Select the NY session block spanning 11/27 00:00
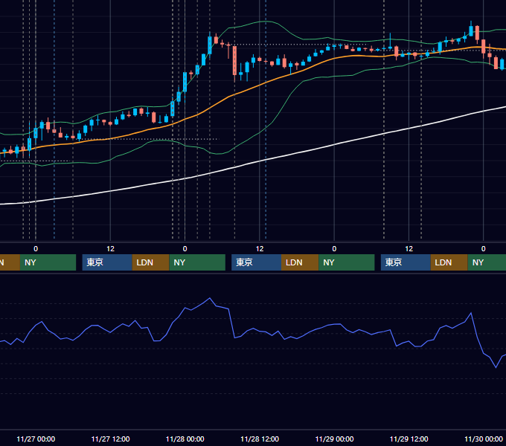 pyautogui.click(x=48, y=262)
